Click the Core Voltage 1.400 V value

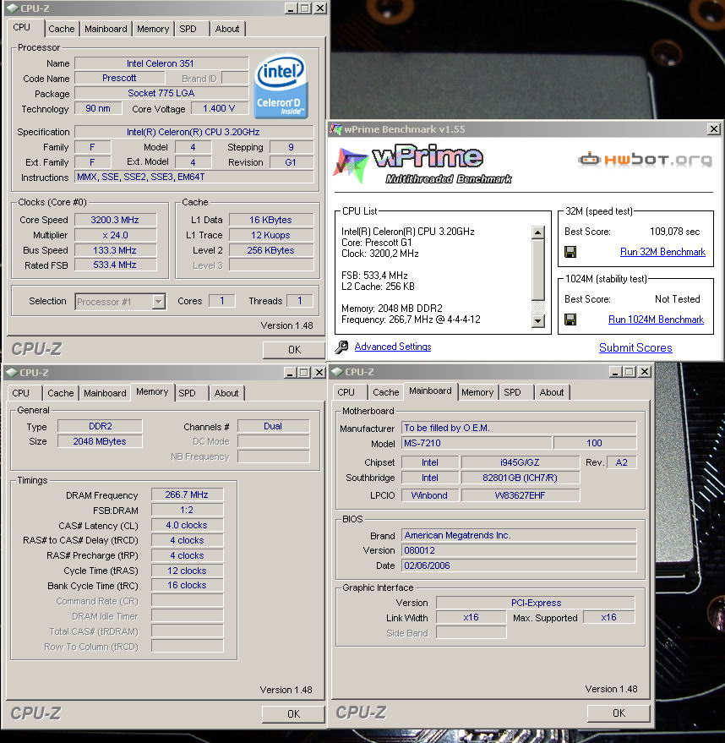coord(219,108)
